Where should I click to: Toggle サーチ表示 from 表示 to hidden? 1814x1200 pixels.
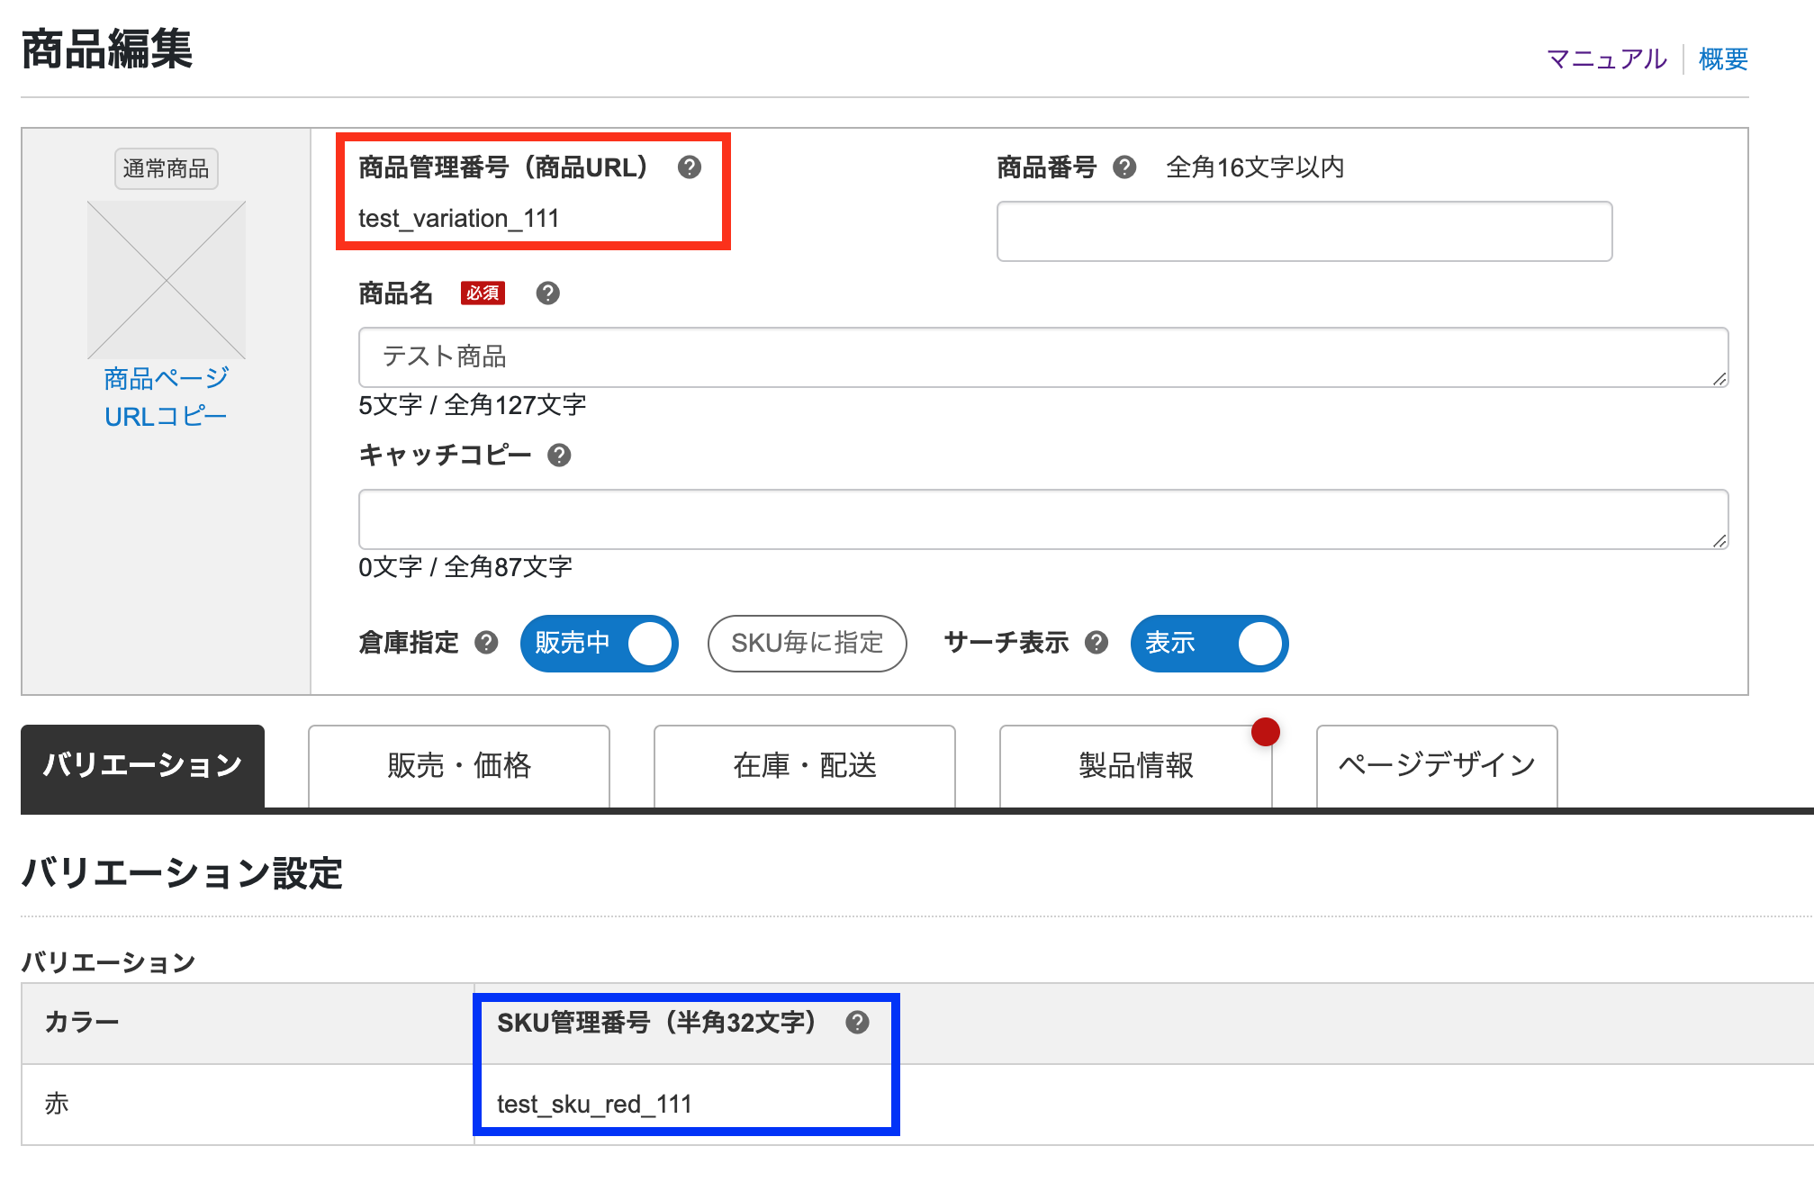coord(1209,643)
